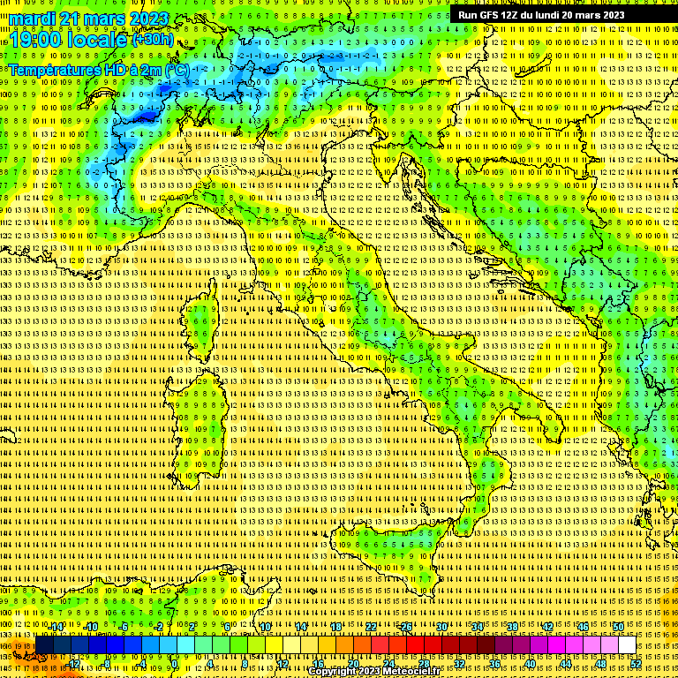Click the '50' label above the legend
678x678 pixels.
pyautogui.click(x=618, y=627)
